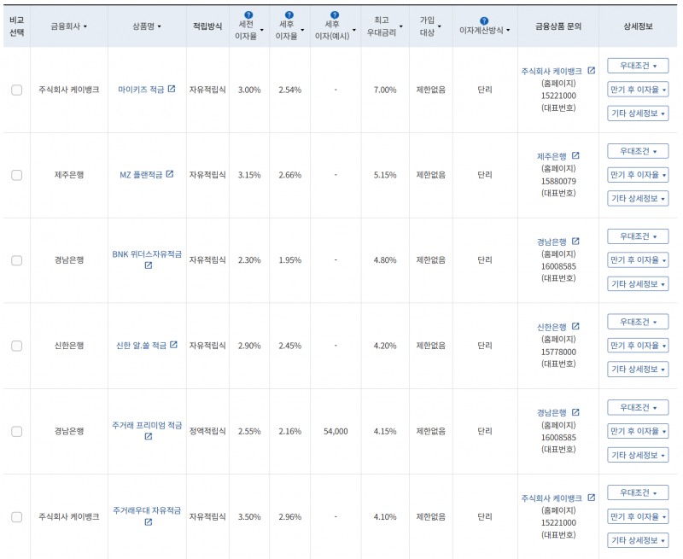The height and width of the screenshot is (559, 683).
Task: Sort by 최고 우대금리 column
Action: click(x=385, y=26)
